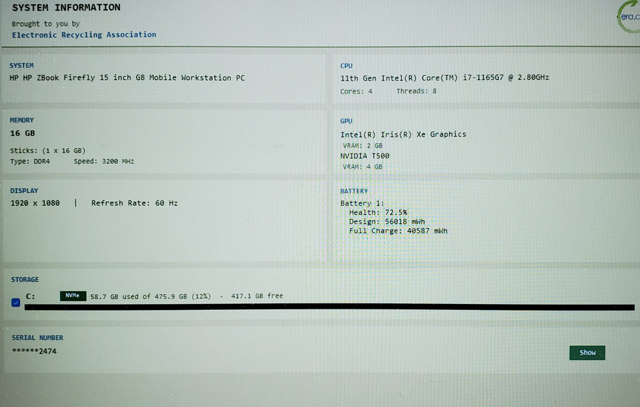Select the 16 GB memory total

[x=23, y=133]
